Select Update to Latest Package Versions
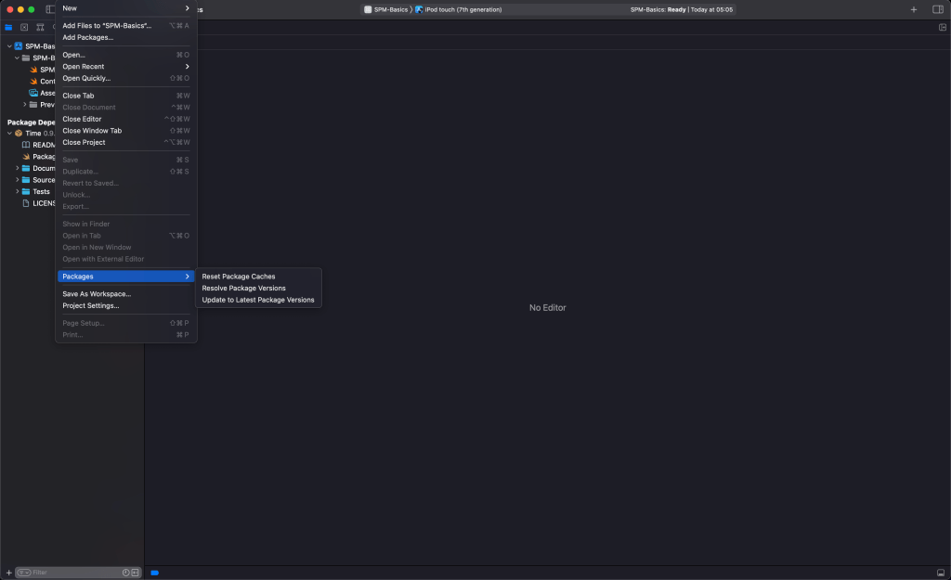This screenshot has height=580, width=951. coord(258,300)
